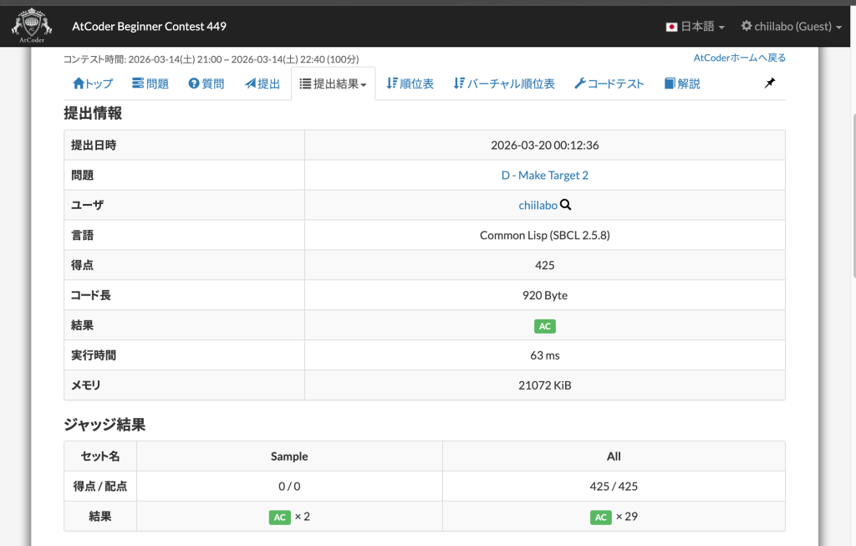Screen dimensions: 856x546
Task: Click the AtCoder logo in the header
Action: 31,25
